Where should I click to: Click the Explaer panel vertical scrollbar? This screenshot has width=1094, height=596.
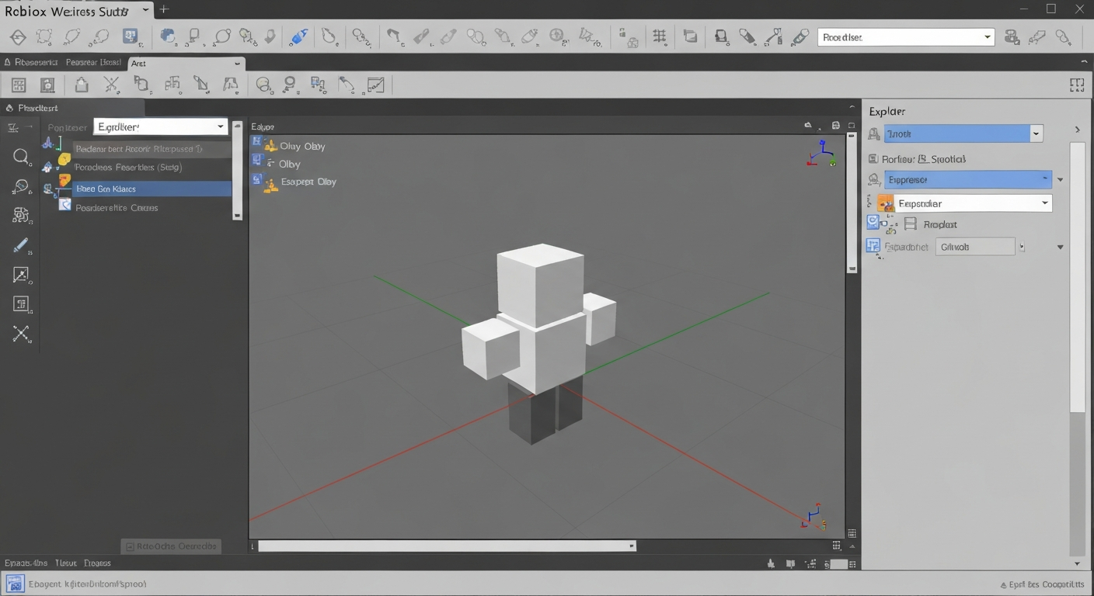[1077, 278]
